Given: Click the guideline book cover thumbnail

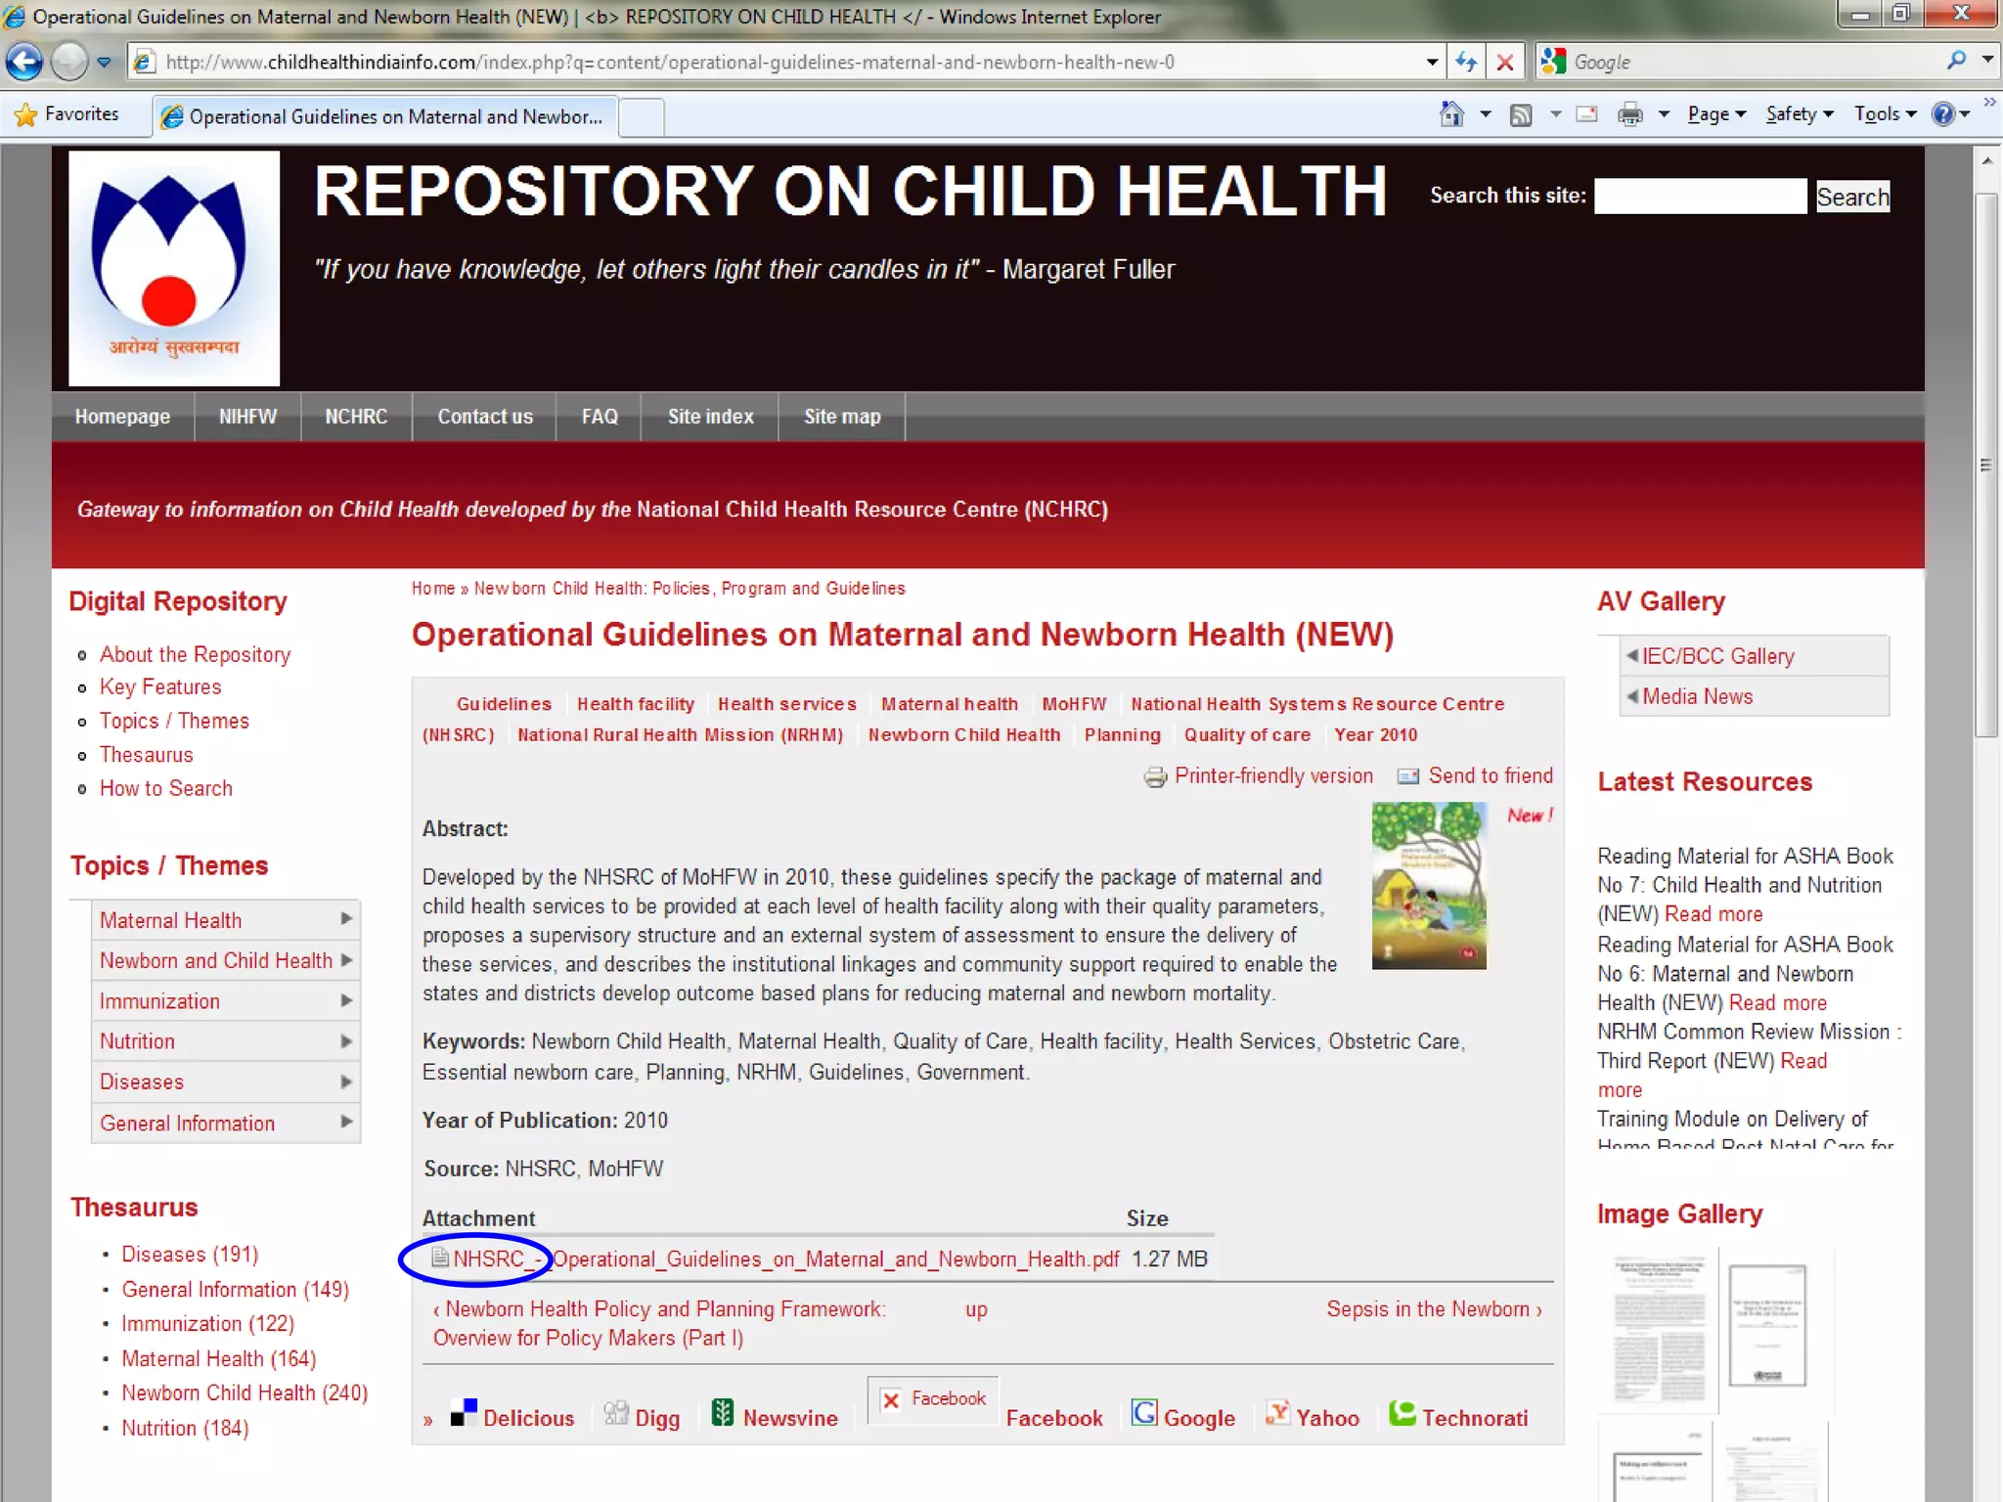Looking at the screenshot, I should (x=1428, y=885).
